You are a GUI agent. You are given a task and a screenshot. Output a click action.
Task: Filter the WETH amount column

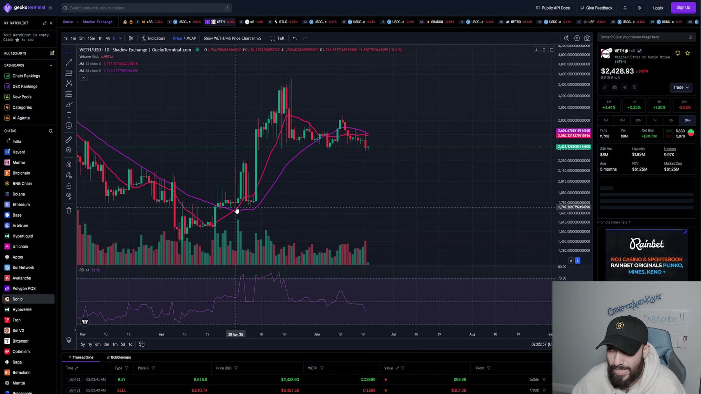322,368
